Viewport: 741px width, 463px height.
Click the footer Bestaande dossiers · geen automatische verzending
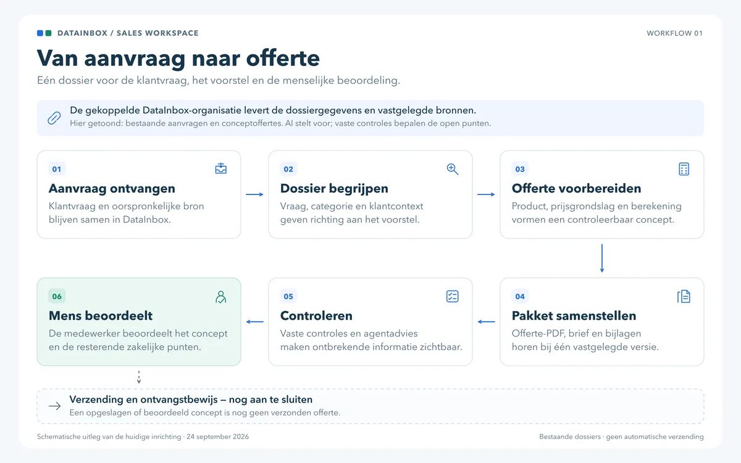621,436
